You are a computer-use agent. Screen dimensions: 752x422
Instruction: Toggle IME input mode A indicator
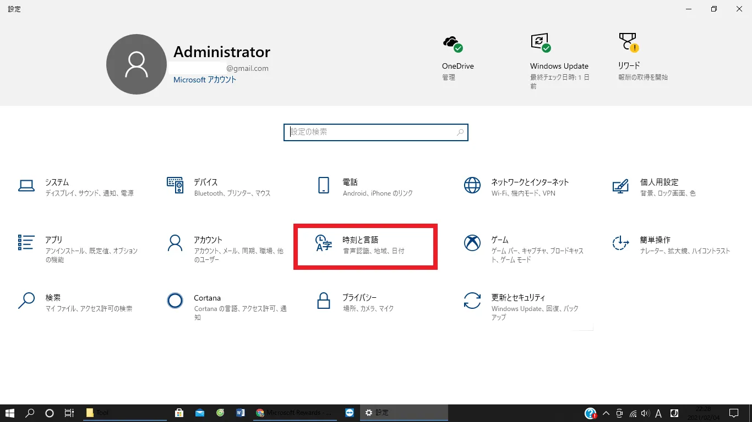(658, 413)
